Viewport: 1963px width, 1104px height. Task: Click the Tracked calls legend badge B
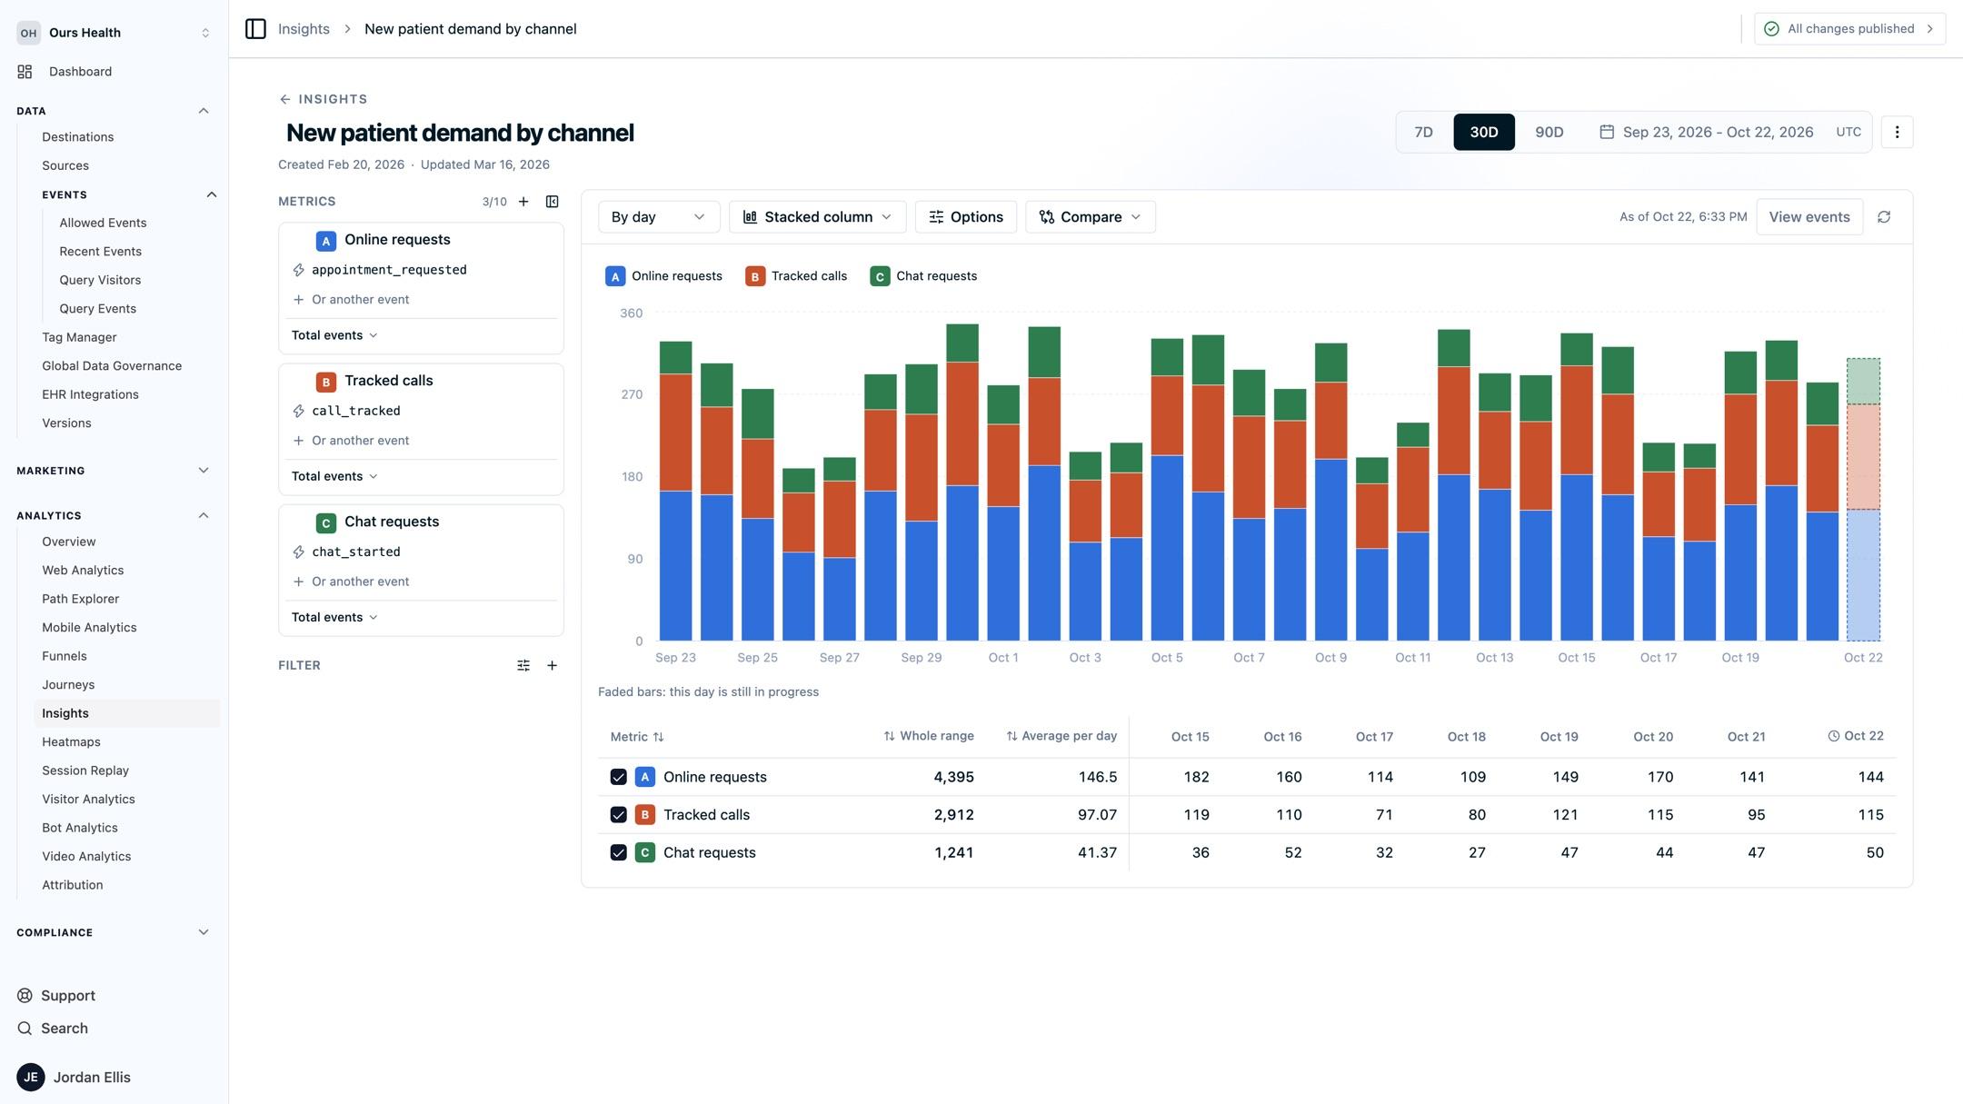click(755, 276)
